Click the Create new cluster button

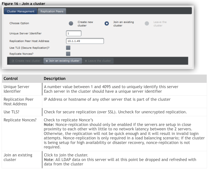coord(26,61)
